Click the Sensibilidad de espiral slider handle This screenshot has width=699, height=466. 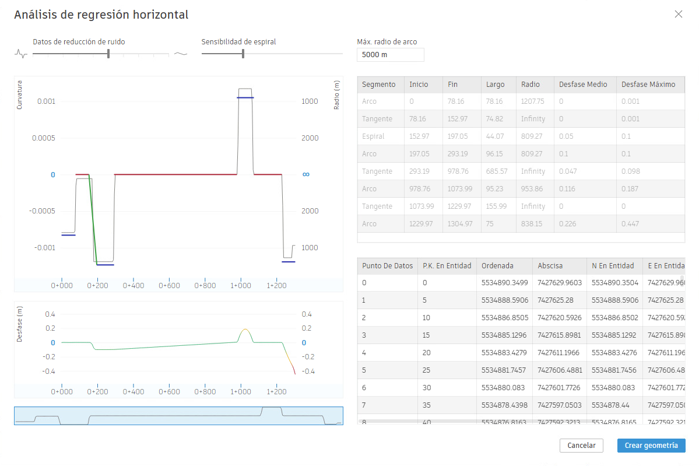point(243,54)
